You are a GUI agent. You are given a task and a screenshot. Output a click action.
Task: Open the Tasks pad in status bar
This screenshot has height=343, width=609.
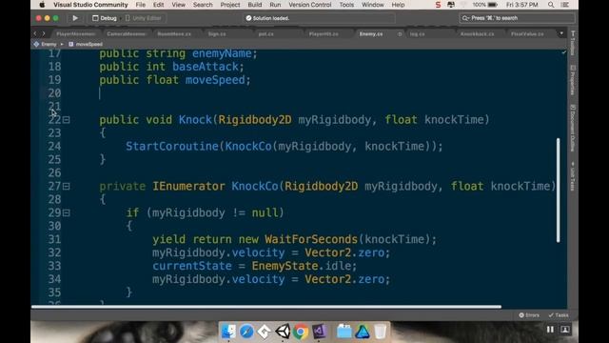point(559,315)
